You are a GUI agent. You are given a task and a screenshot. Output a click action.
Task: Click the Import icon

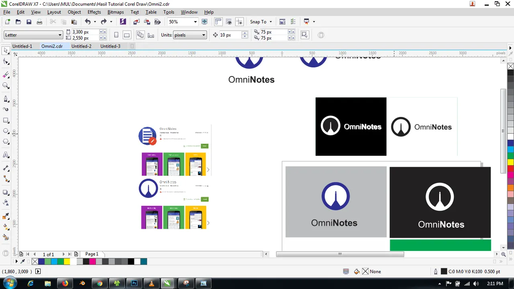137,22
